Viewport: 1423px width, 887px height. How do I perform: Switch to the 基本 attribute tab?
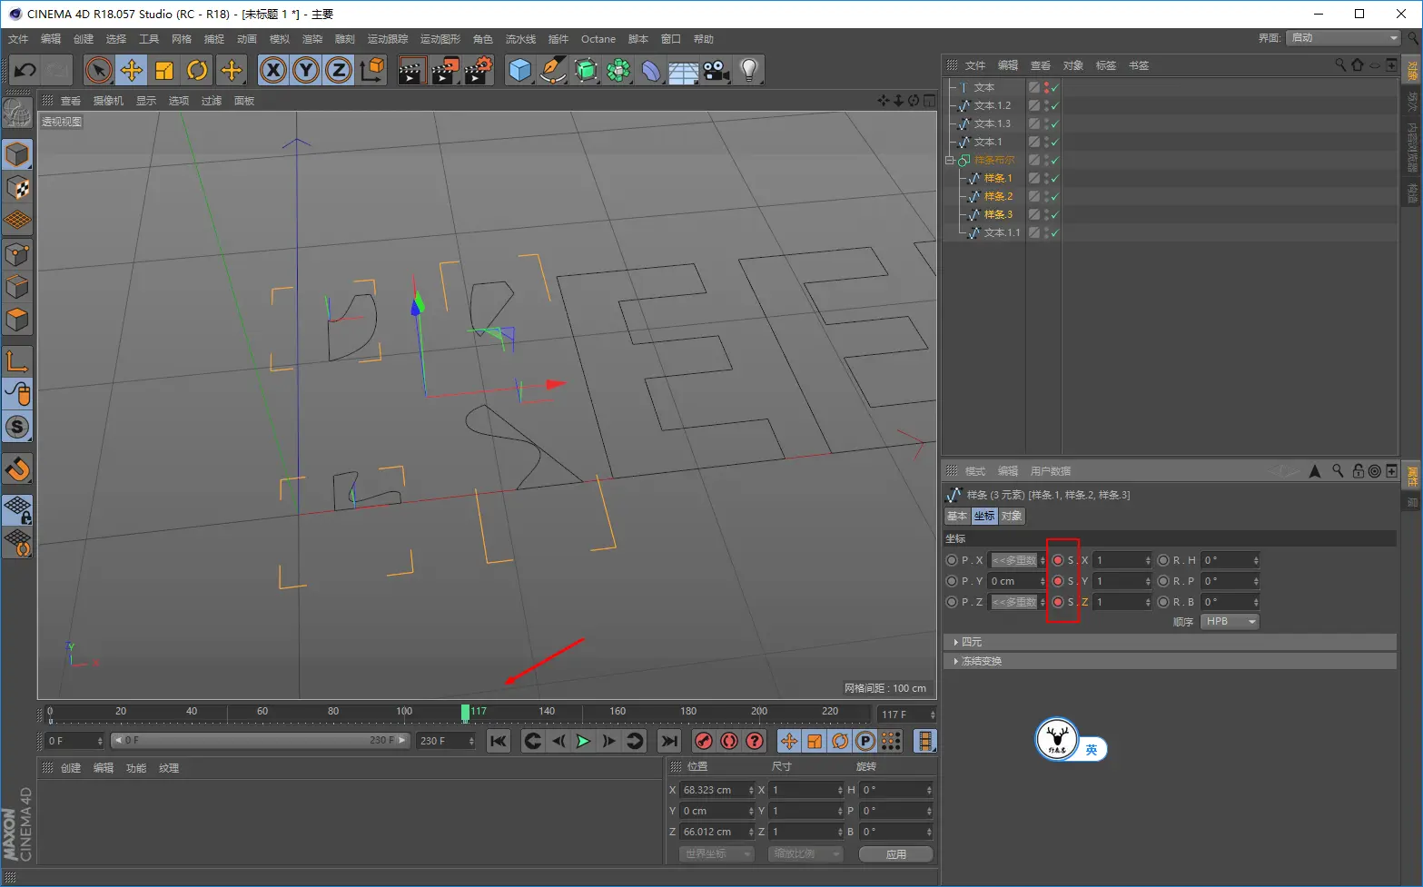(x=957, y=516)
